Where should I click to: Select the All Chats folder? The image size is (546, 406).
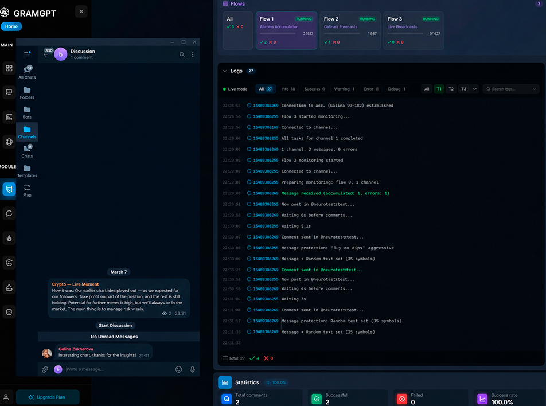point(27,72)
